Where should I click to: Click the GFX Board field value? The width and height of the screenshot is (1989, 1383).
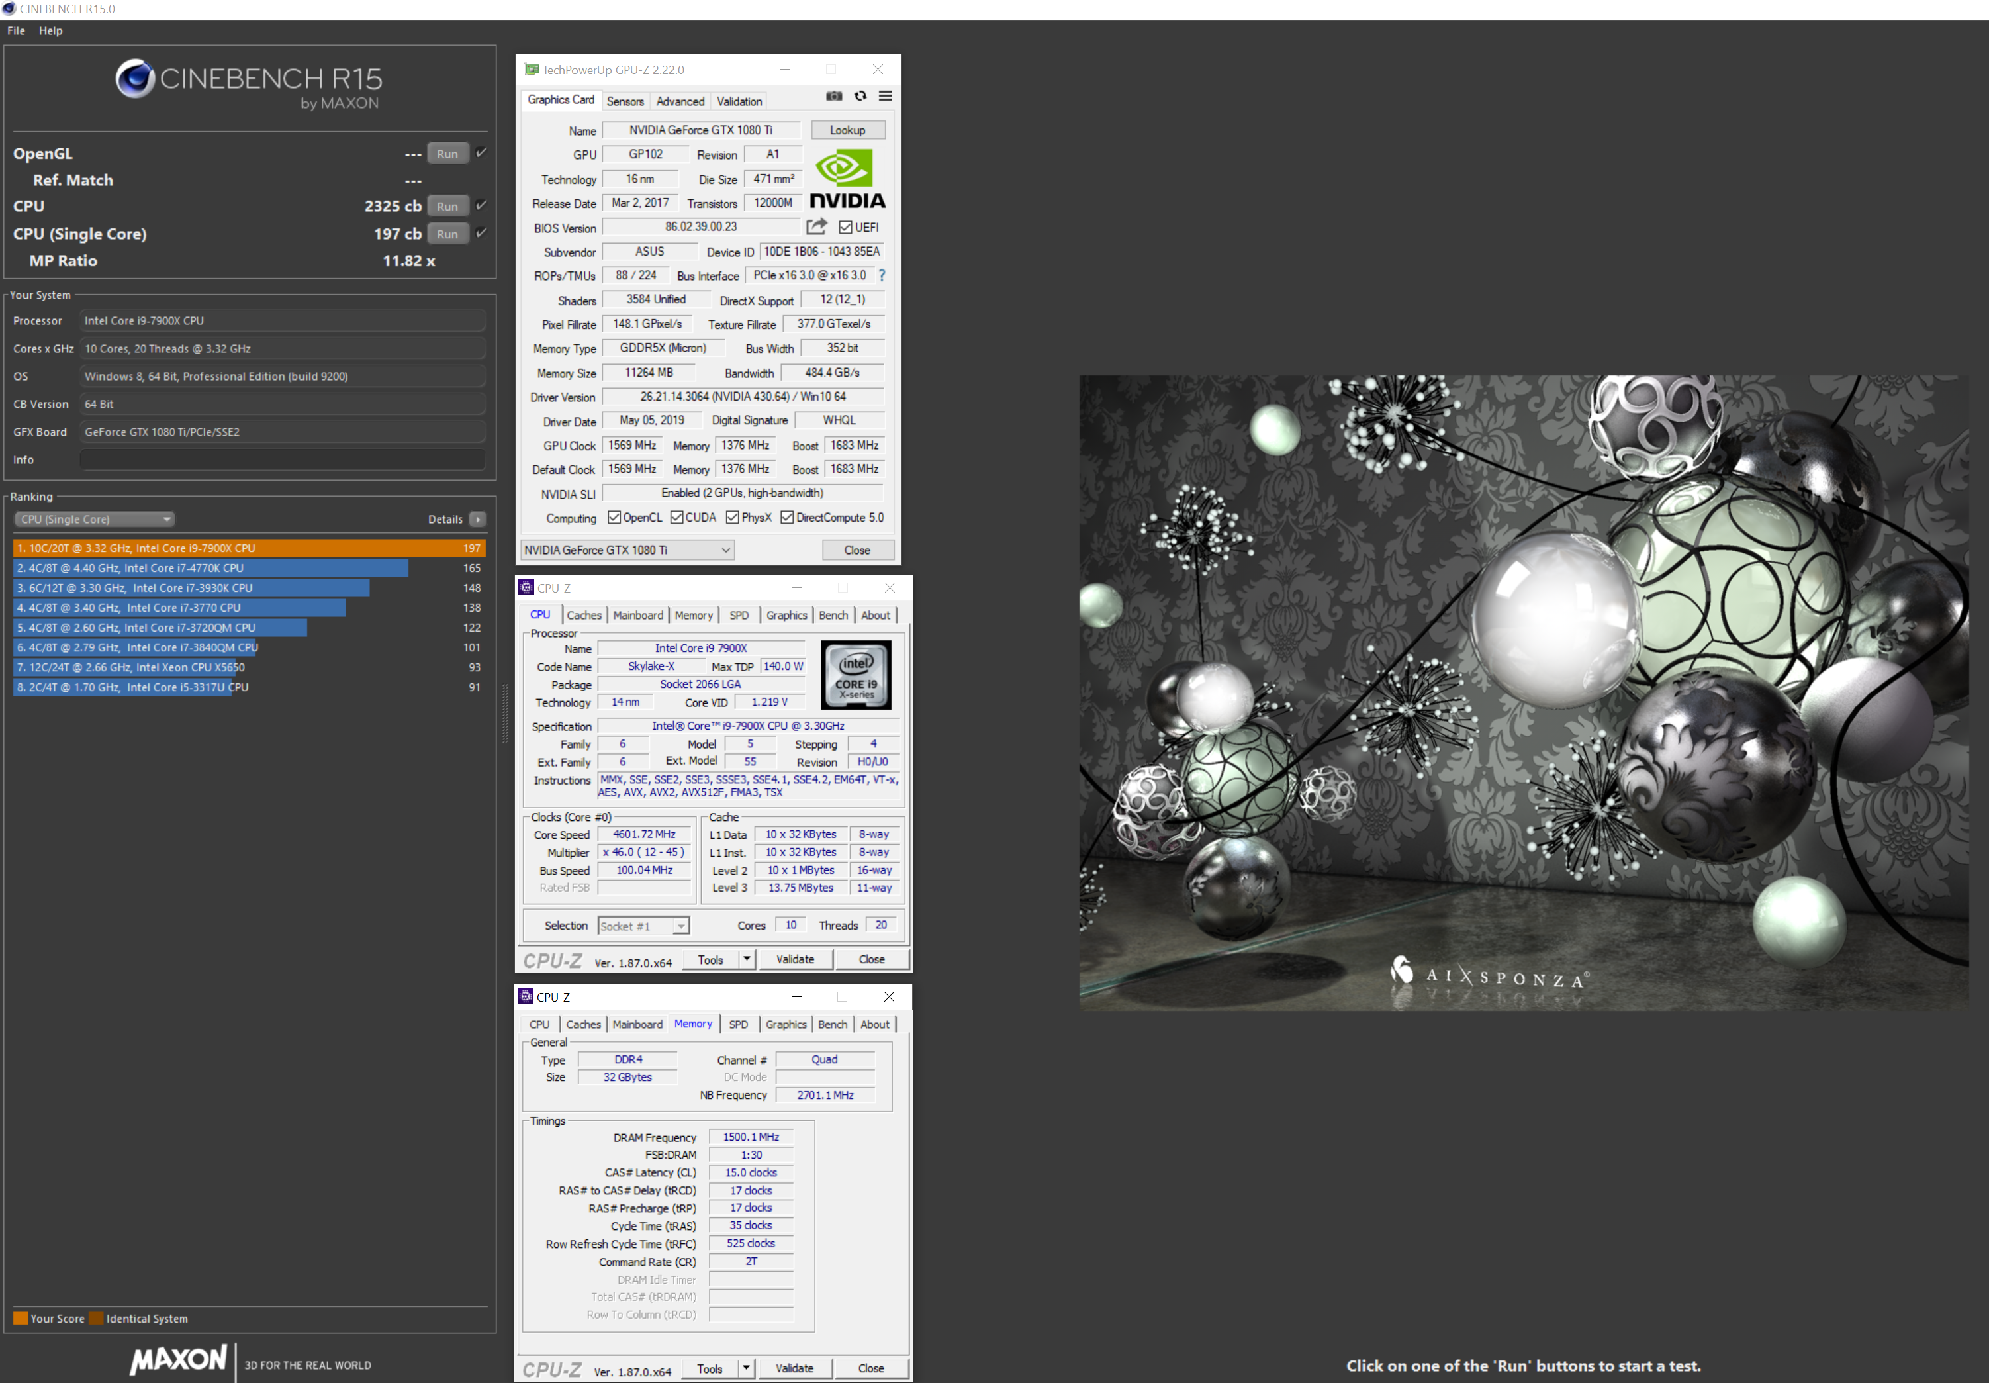point(283,432)
